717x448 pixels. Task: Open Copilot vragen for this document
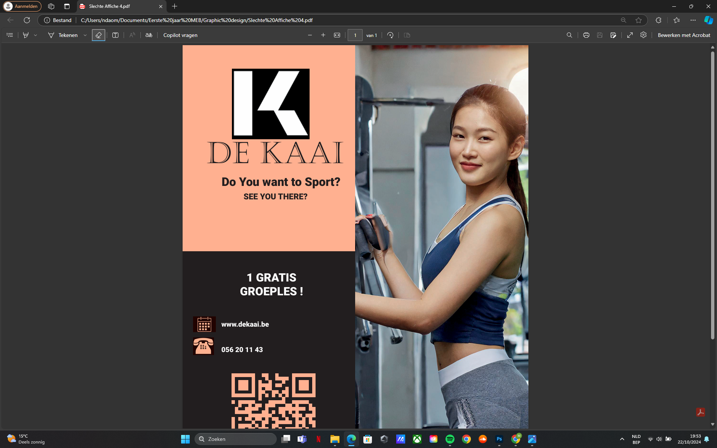click(180, 35)
